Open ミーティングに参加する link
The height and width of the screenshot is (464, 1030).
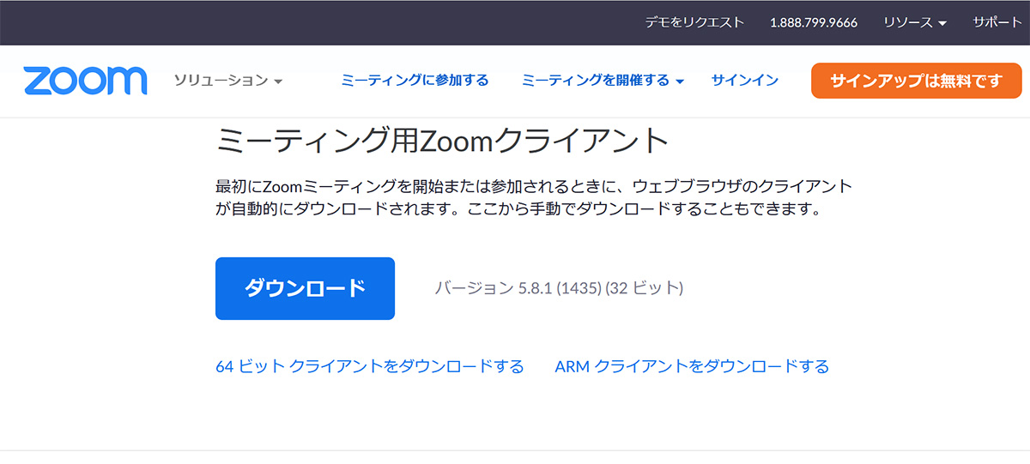415,81
